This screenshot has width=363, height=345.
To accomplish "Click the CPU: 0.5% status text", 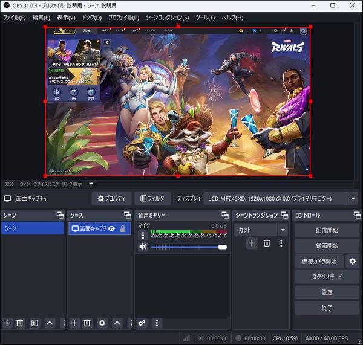I will (x=285, y=338).
